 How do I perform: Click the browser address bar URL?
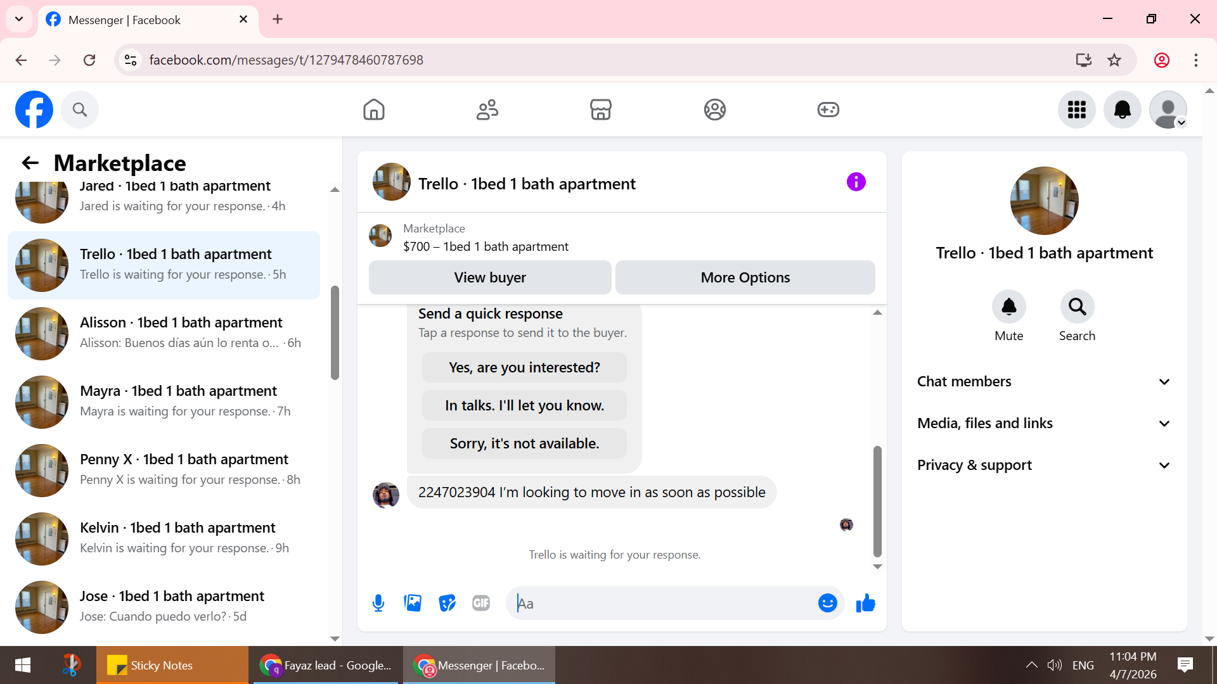(286, 60)
